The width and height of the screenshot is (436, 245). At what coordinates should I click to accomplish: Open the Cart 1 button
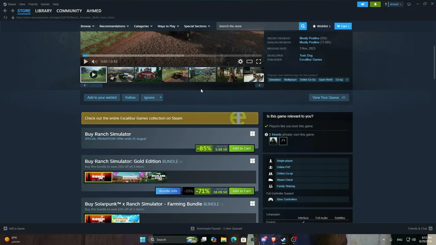pyautogui.click(x=343, y=26)
